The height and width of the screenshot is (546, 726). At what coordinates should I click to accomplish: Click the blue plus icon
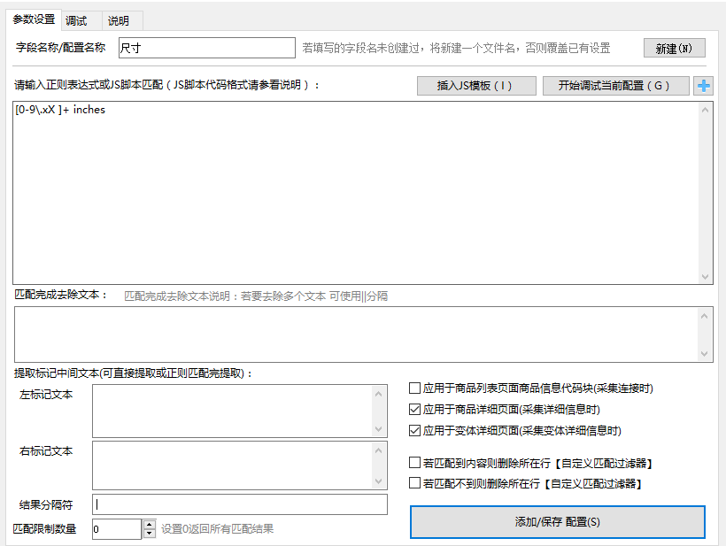(x=703, y=86)
